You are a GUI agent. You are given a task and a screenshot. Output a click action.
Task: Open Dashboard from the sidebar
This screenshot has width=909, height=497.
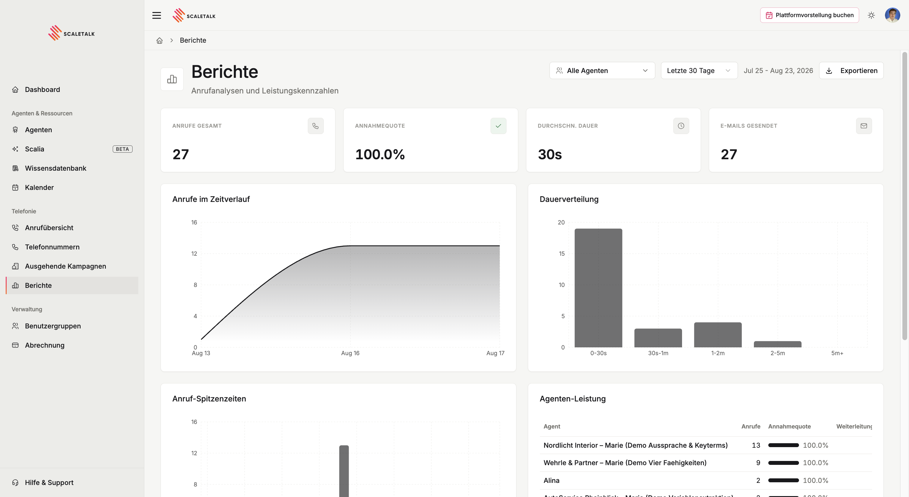pos(72,90)
